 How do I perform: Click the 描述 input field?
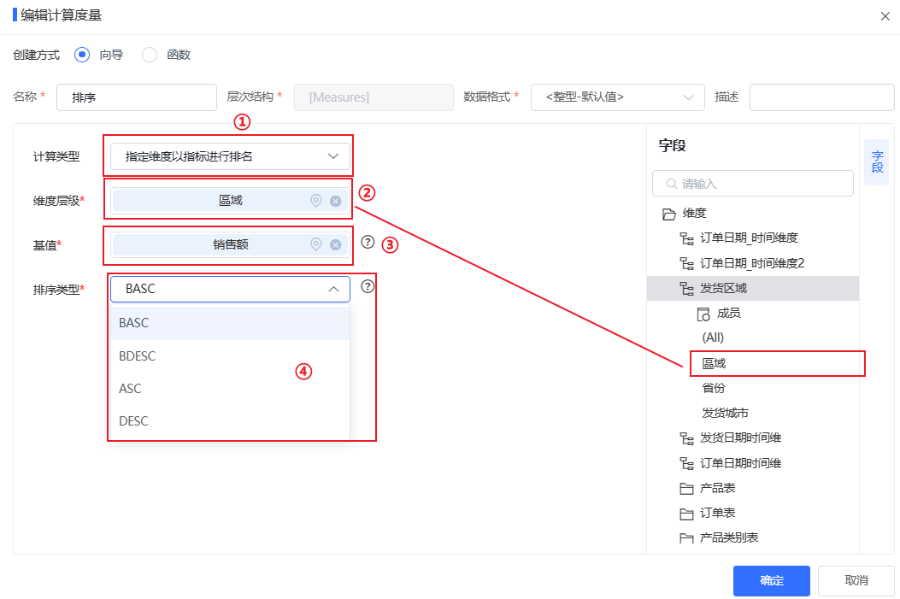822,97
